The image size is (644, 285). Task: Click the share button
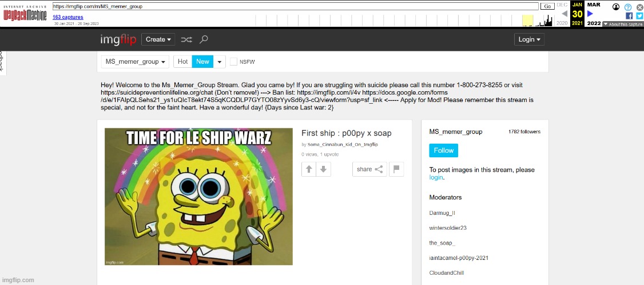(369, 169)
